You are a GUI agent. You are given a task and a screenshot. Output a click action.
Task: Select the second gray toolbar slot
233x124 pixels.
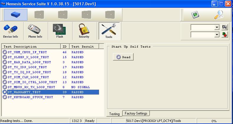pos(39,15)
